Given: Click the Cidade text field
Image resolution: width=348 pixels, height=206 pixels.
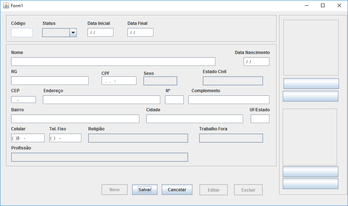Looking at the screenshot, I should click(195, 119).
